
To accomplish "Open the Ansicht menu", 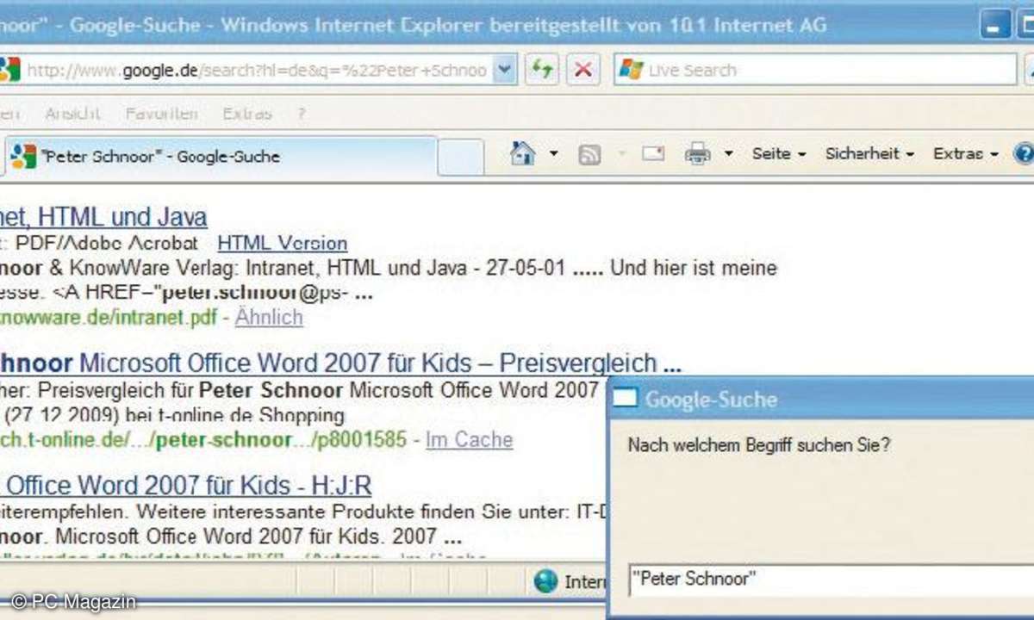I will click(x=72, y=114).
